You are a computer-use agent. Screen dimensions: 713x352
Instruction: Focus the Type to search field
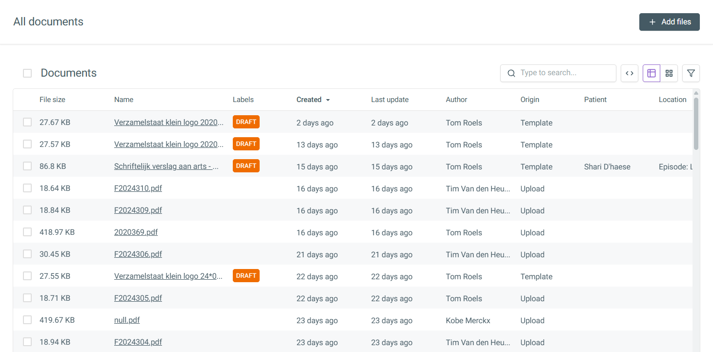(x=565, y=73)
